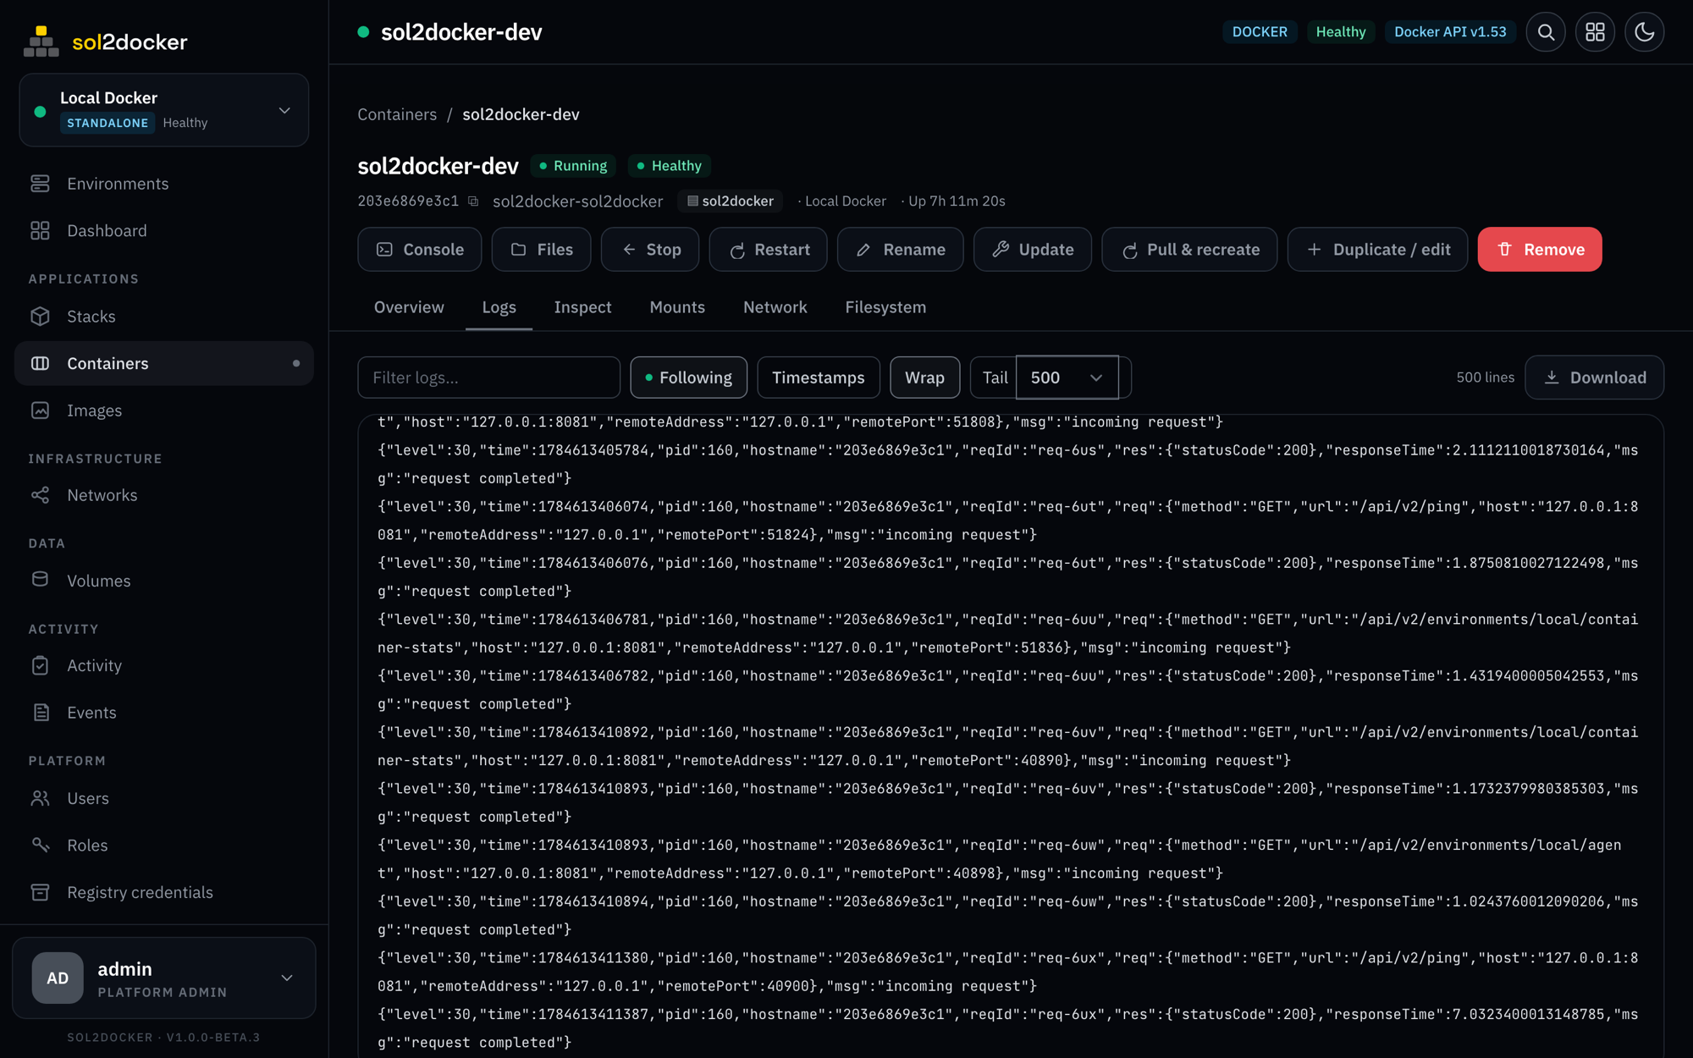The width and height of the screenshot is (1693, 1058).
Task: Click the Docker API v1.53 badge
Action: point(1450,32)
